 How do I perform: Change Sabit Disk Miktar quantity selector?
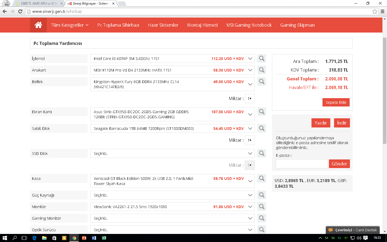coord(250,140)
